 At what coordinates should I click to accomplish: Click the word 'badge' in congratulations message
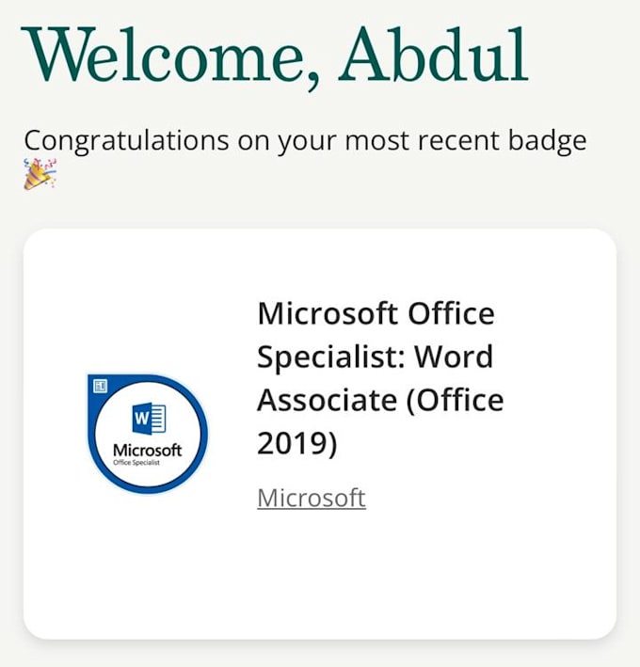546,141
